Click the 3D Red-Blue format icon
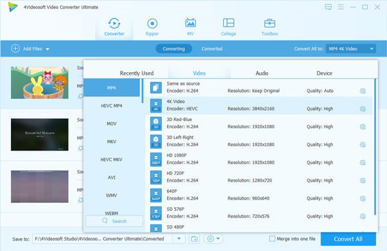Screen dimensions: 387x251 point(155,124)
